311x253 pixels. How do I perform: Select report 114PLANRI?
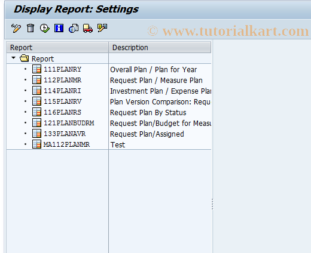coord(62,91)
